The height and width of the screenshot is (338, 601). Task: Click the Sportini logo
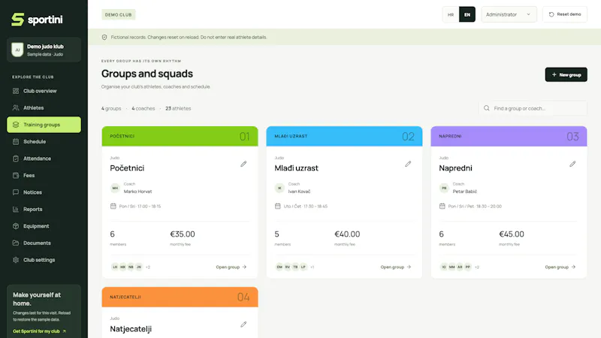tap(37, 20)
